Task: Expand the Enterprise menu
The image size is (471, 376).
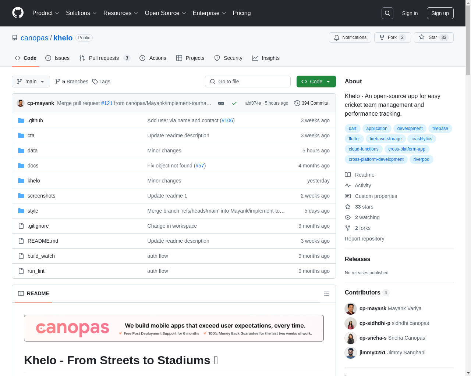Action: click(209, 13)
